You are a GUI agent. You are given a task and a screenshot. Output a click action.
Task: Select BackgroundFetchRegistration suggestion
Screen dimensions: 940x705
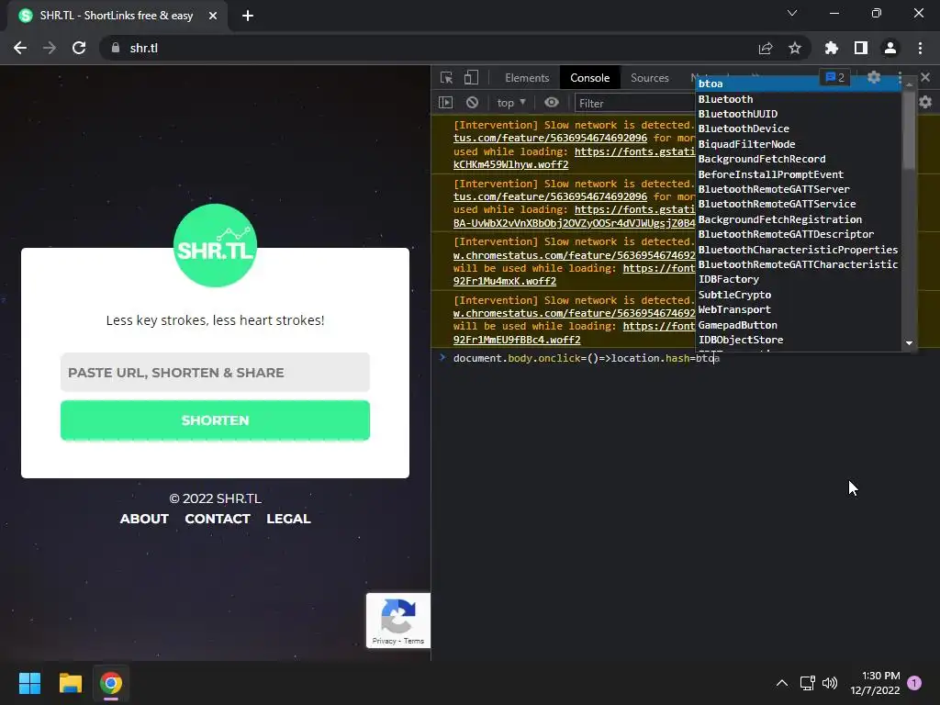click(x=798, y=219)
